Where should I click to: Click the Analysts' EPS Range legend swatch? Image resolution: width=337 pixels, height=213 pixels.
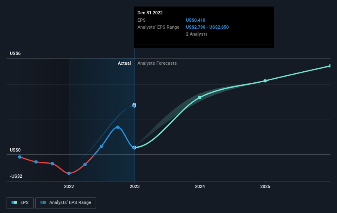[43, 202]
